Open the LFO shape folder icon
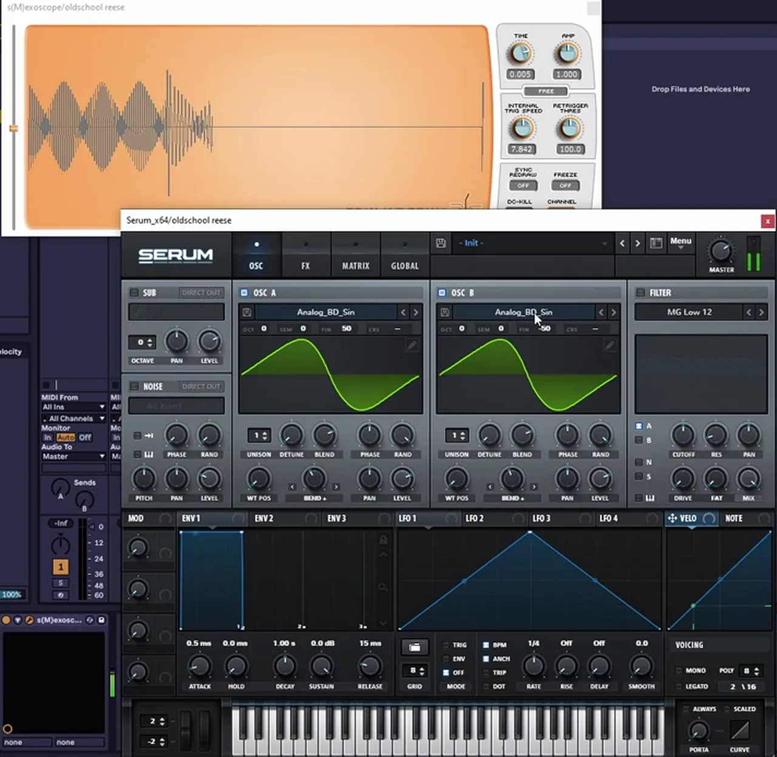 [x=415, y=647]
